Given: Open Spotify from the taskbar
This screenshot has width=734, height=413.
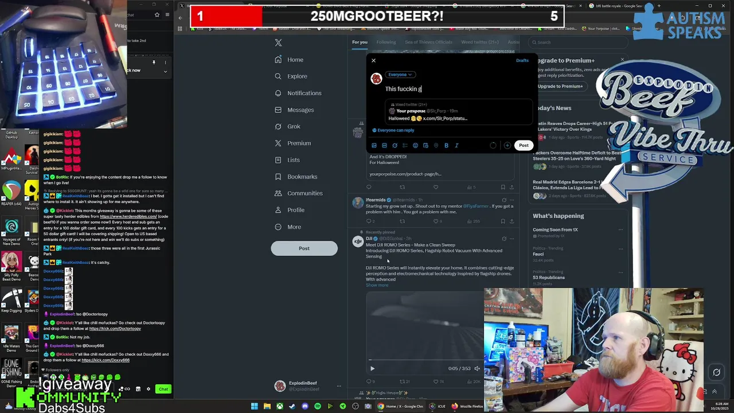Looking at the screenshot, I should [317, 406].
